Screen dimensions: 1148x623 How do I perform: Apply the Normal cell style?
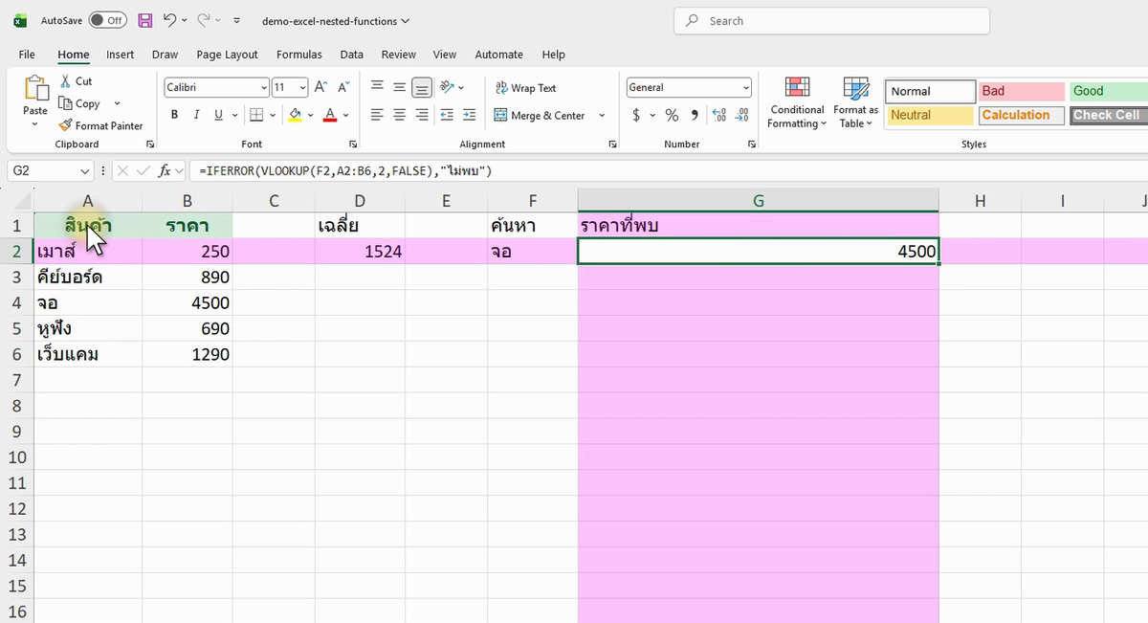930,91
